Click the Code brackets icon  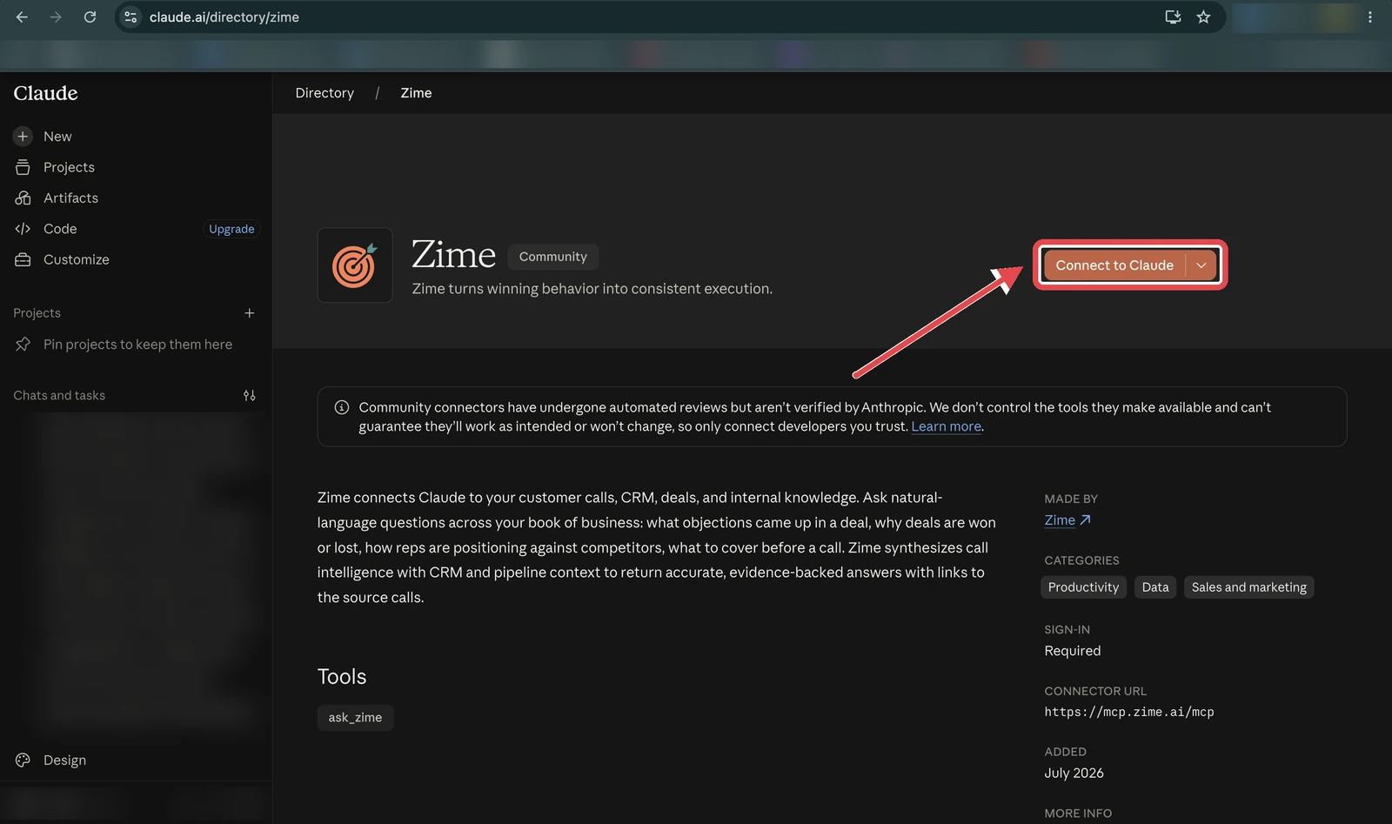coord(23,229)
